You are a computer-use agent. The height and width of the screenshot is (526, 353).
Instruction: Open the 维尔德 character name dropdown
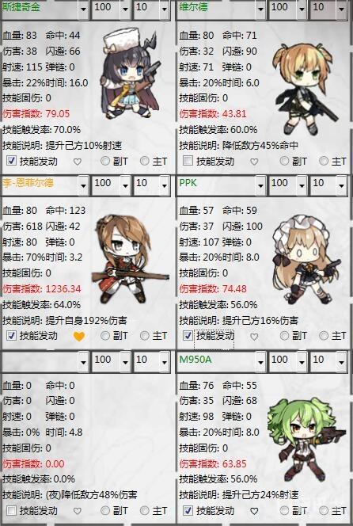click(x=260, y=9)
